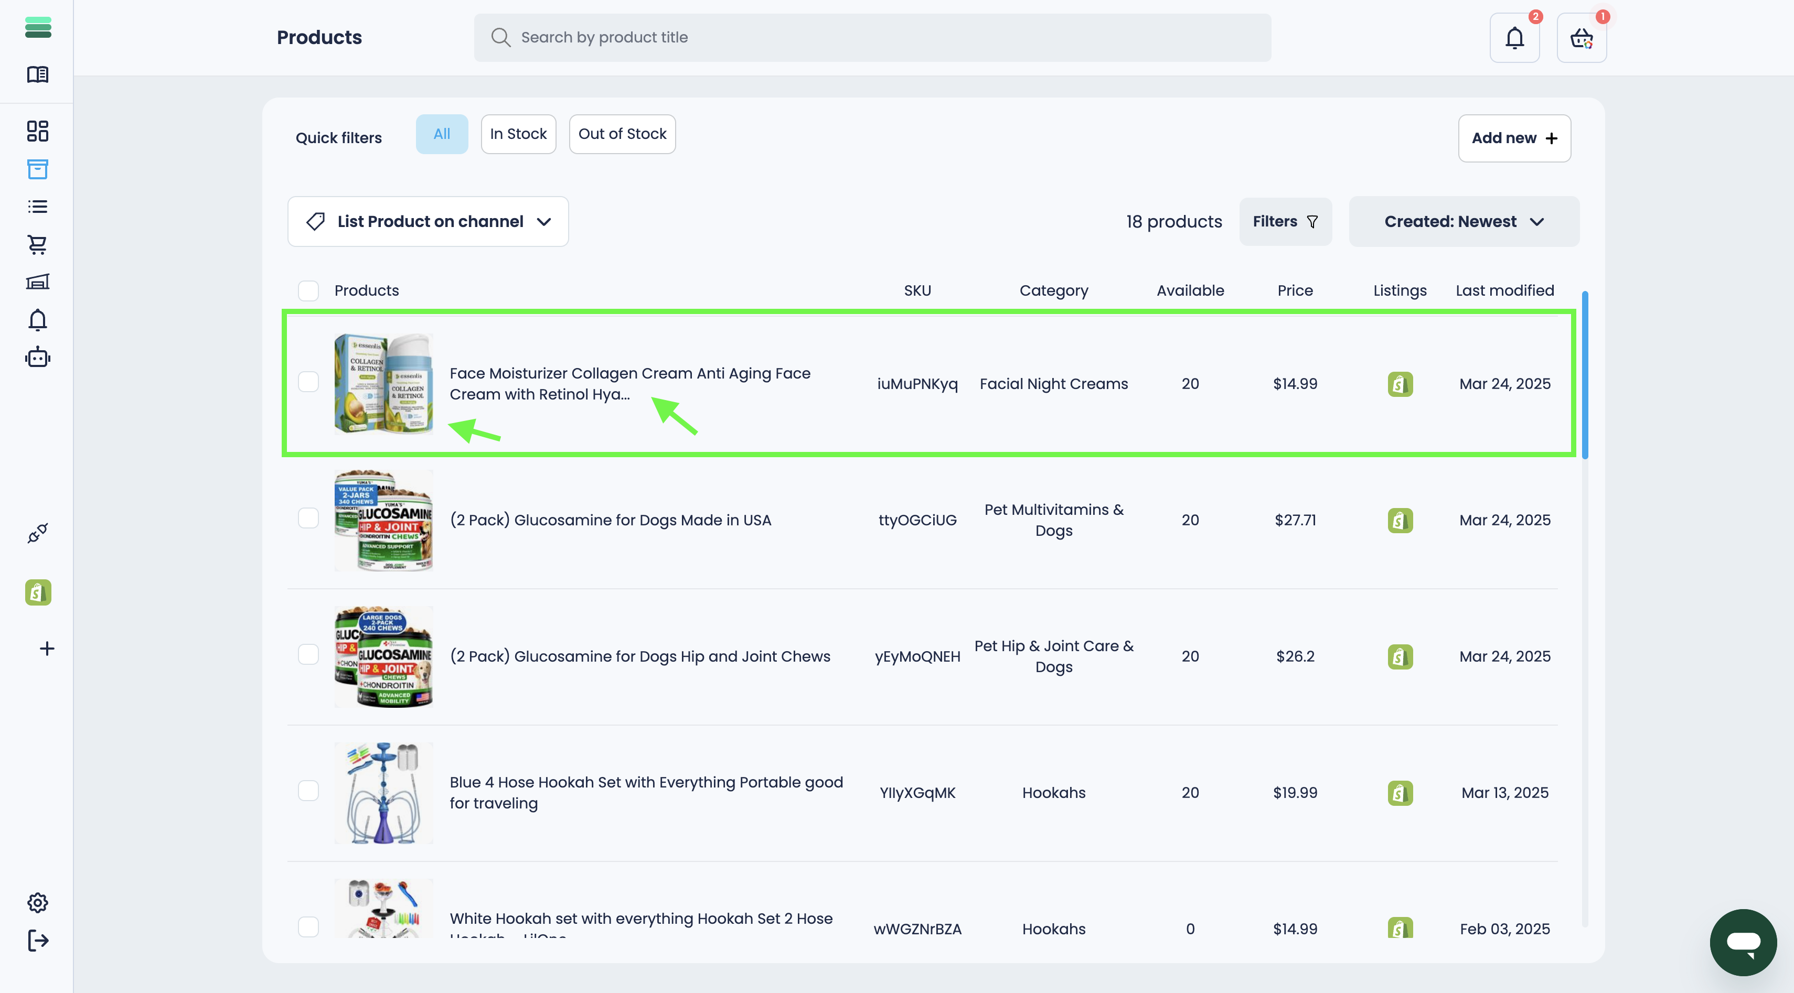Click the product title search field
This screenshot has width=1794, height=993.
pos(872,38)
